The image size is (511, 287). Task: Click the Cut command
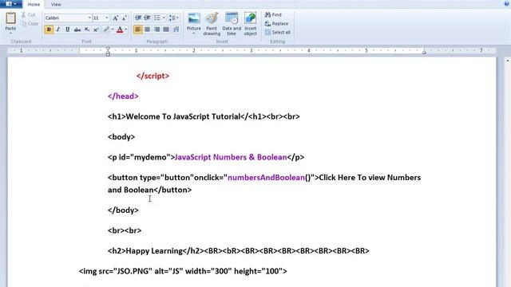29,14
